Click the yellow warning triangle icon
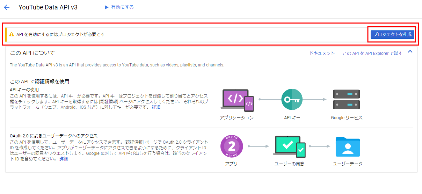Image resolution: width=422 pixels, height=194 pixels. click(12, 35)
